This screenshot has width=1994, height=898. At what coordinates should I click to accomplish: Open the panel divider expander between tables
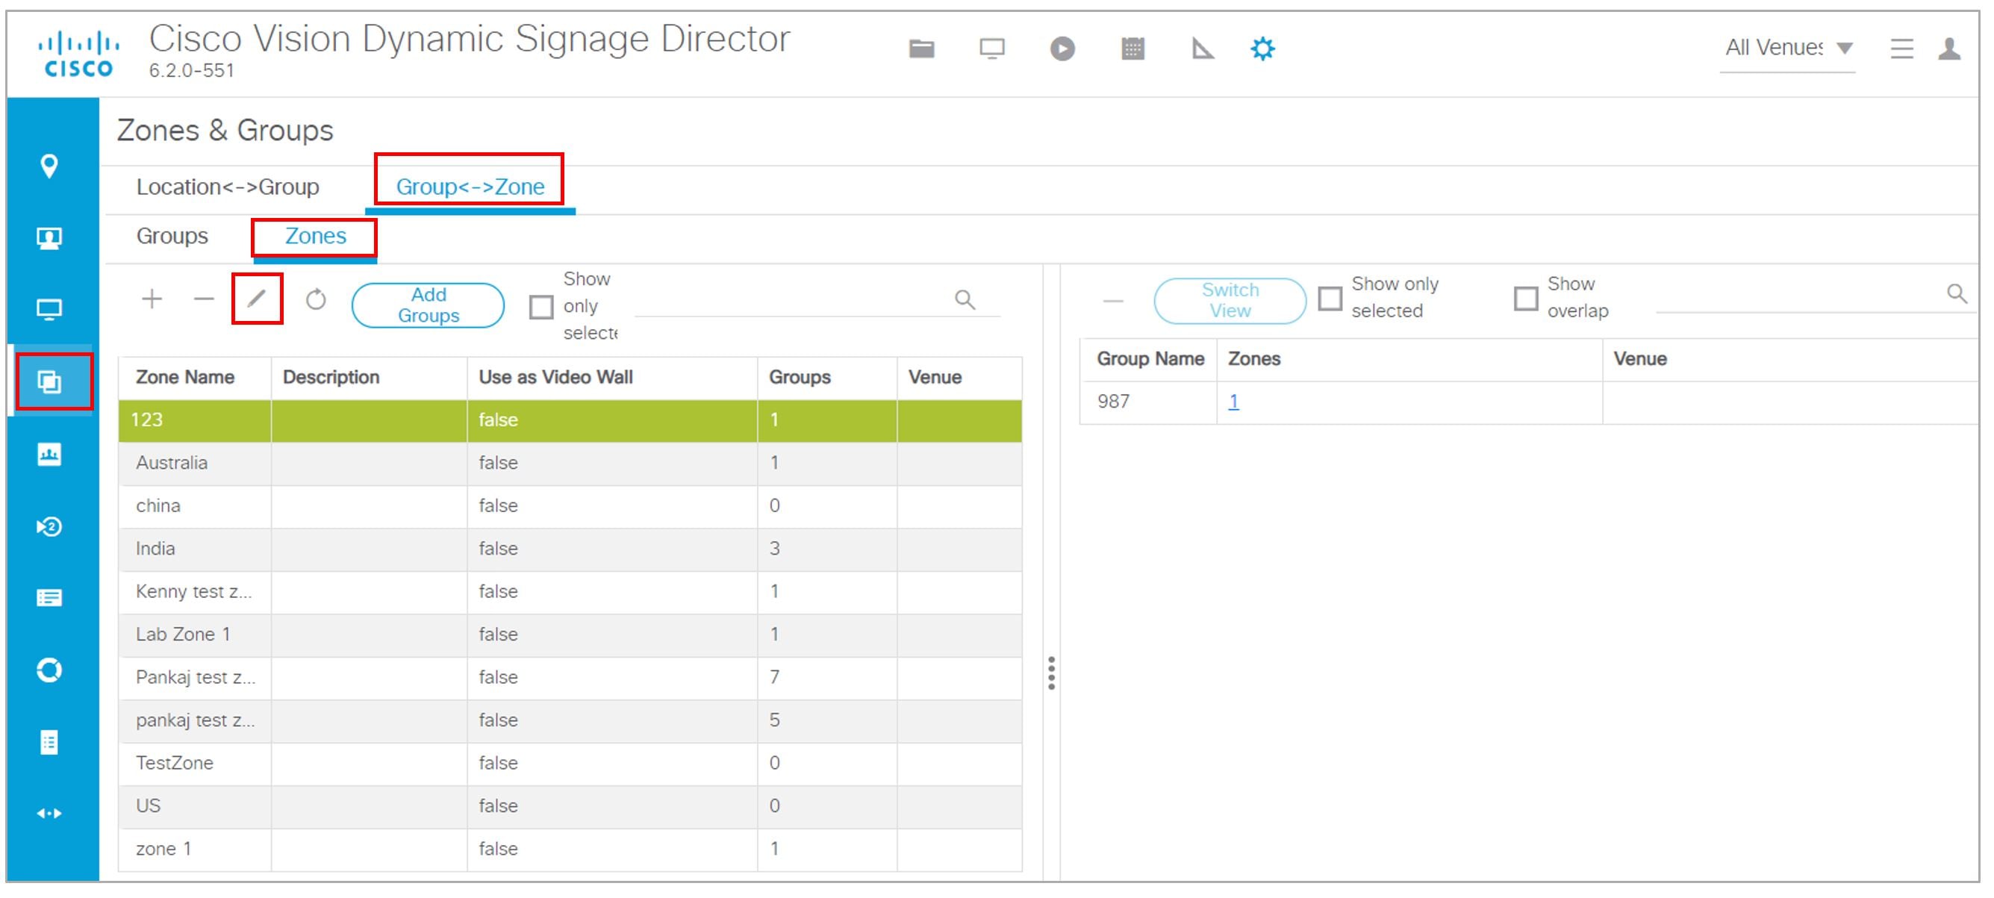(x=1051, y=672)
